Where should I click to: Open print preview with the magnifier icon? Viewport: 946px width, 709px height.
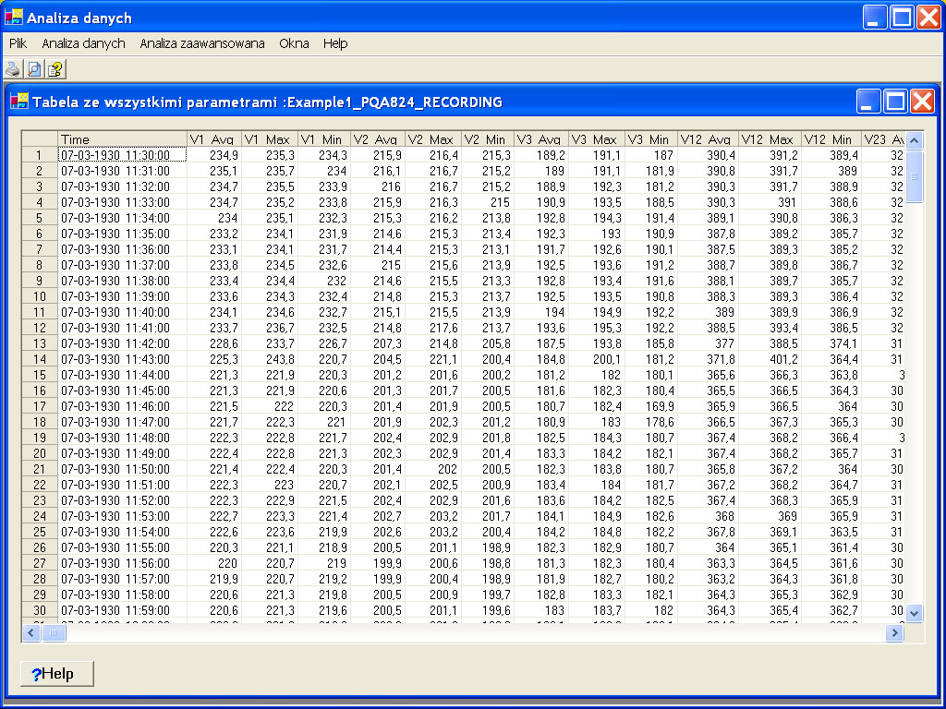click(x=34, y=69)
